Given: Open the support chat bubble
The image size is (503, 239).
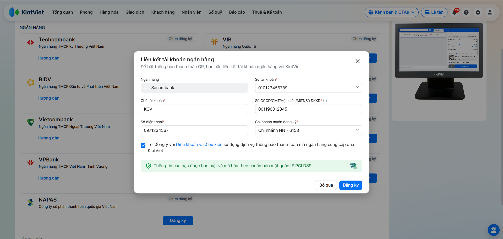Looking at the screenshot, I should 494,230.
